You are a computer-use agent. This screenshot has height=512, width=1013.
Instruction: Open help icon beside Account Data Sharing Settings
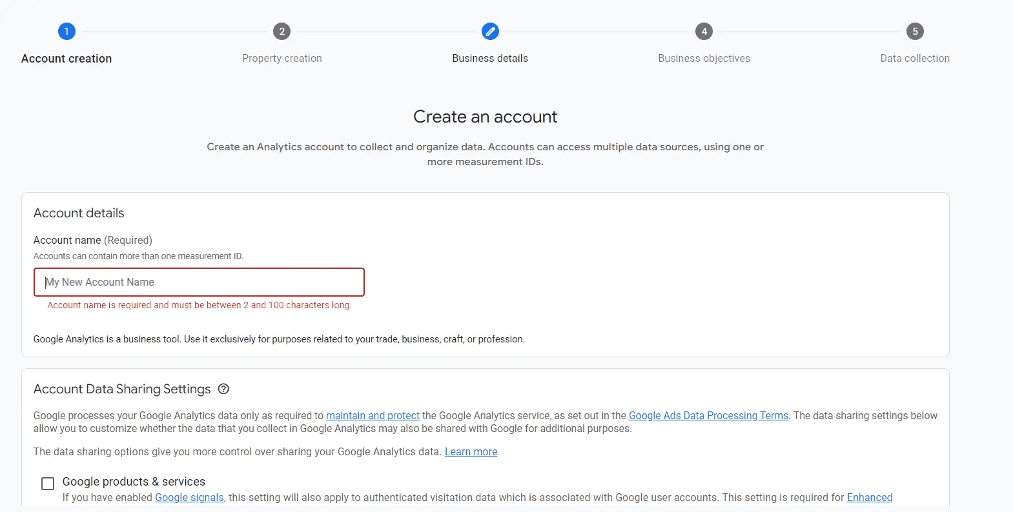click(223, 389)
